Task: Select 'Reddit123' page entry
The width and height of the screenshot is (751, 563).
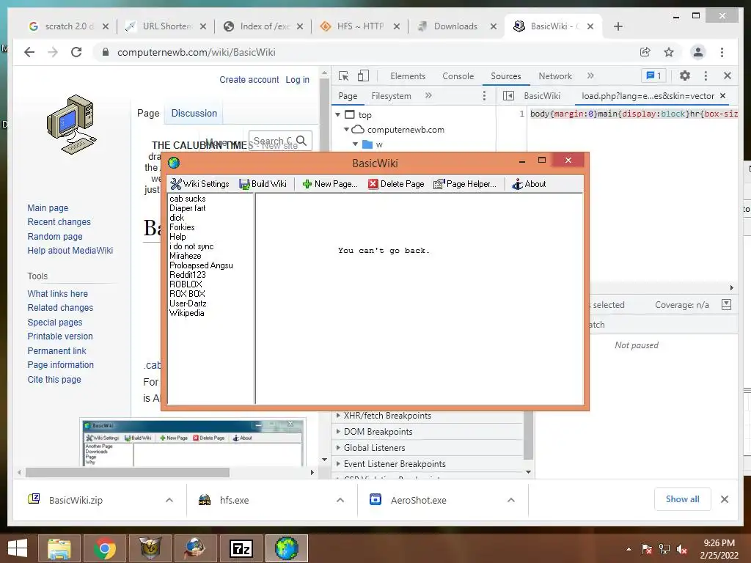Action: (x=188, y=275)
